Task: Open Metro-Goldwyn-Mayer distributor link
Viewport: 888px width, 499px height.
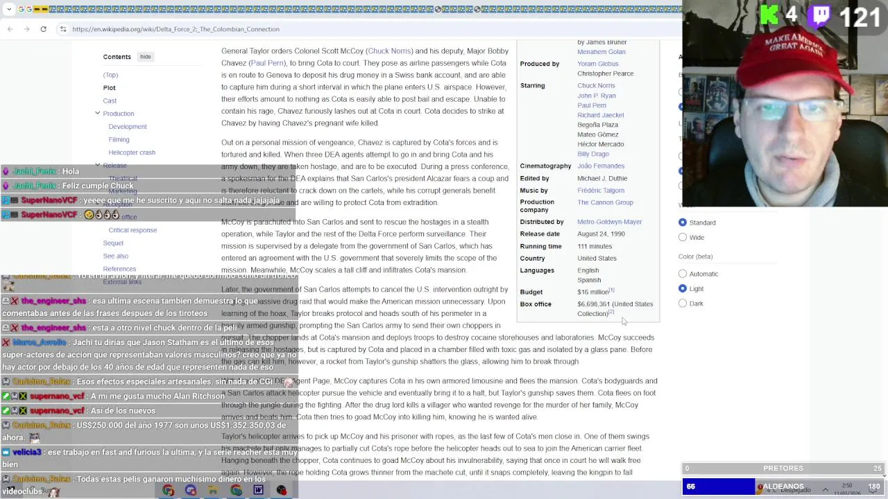Action: [x=610, y=222]
